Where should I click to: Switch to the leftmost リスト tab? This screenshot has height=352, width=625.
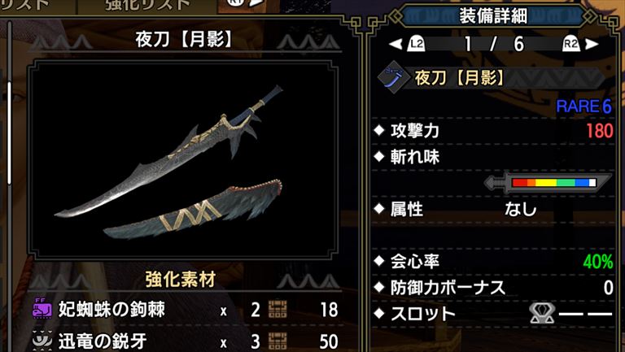coord(24,6)
